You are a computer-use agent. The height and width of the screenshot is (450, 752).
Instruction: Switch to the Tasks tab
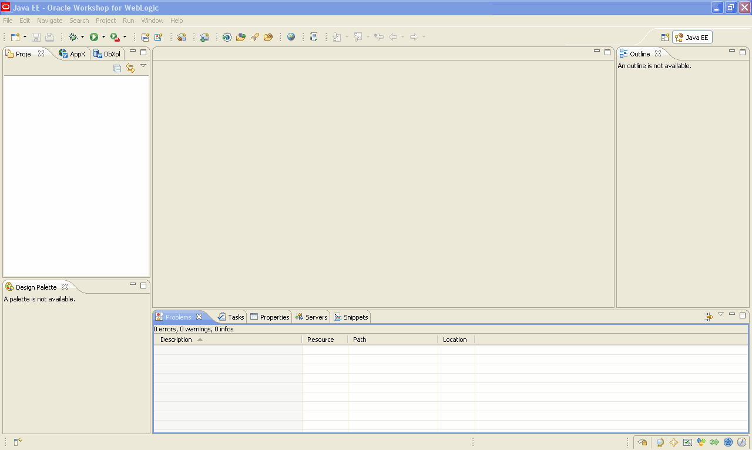(231, 317)
